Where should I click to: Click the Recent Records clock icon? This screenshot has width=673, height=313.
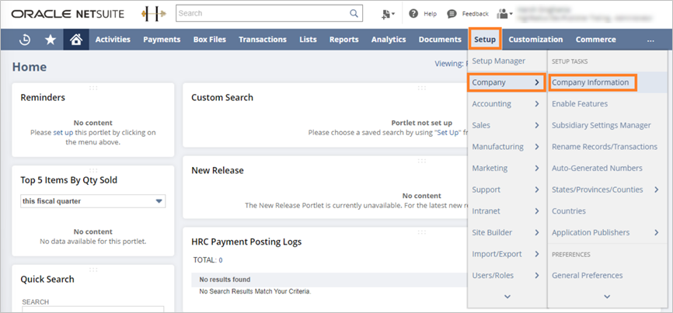24,40
